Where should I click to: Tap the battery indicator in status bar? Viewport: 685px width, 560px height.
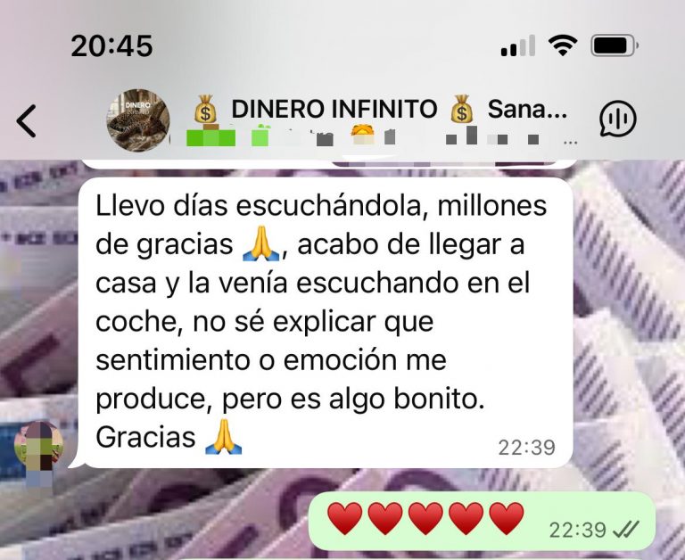tap(615, 45)
